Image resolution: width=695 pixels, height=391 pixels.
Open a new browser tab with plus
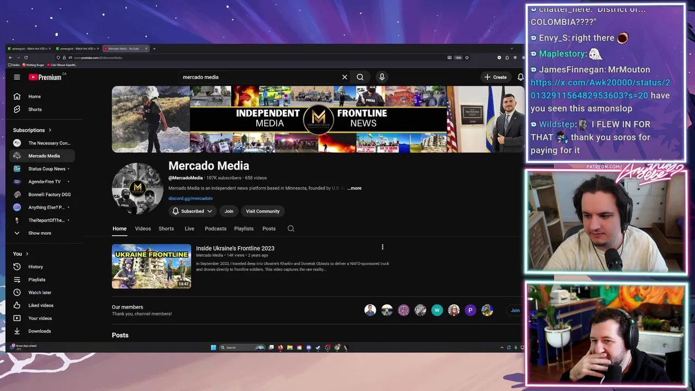[x=154, y=49]
